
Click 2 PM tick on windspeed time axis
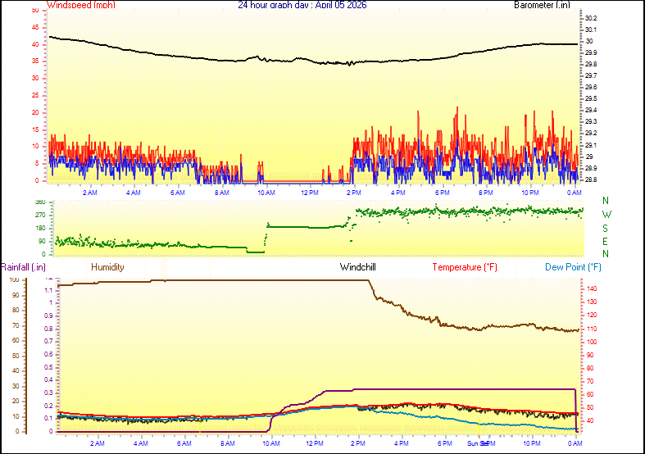354,193
